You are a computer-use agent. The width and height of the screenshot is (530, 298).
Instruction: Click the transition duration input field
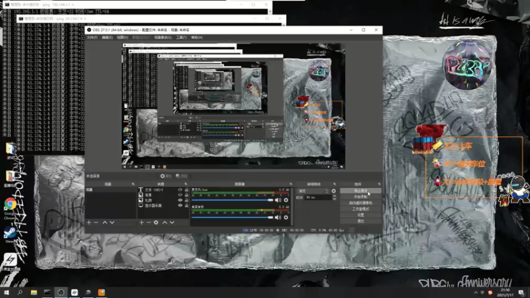pyautogui.click(x=317, y=197)
